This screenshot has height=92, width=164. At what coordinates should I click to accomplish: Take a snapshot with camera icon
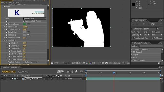click(84, 63)
